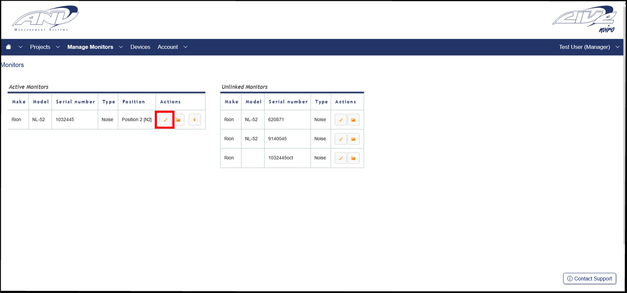The image size is (627, 293).
Task: Open the Manage Monitors menu
Action: click(x=90, y=47)
